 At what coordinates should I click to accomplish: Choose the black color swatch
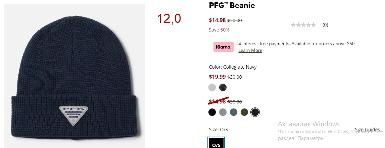(x=212, y=112)
